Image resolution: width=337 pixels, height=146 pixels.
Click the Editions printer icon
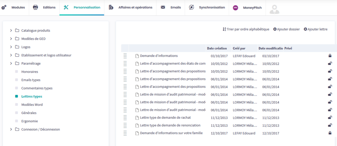[36, 8]
